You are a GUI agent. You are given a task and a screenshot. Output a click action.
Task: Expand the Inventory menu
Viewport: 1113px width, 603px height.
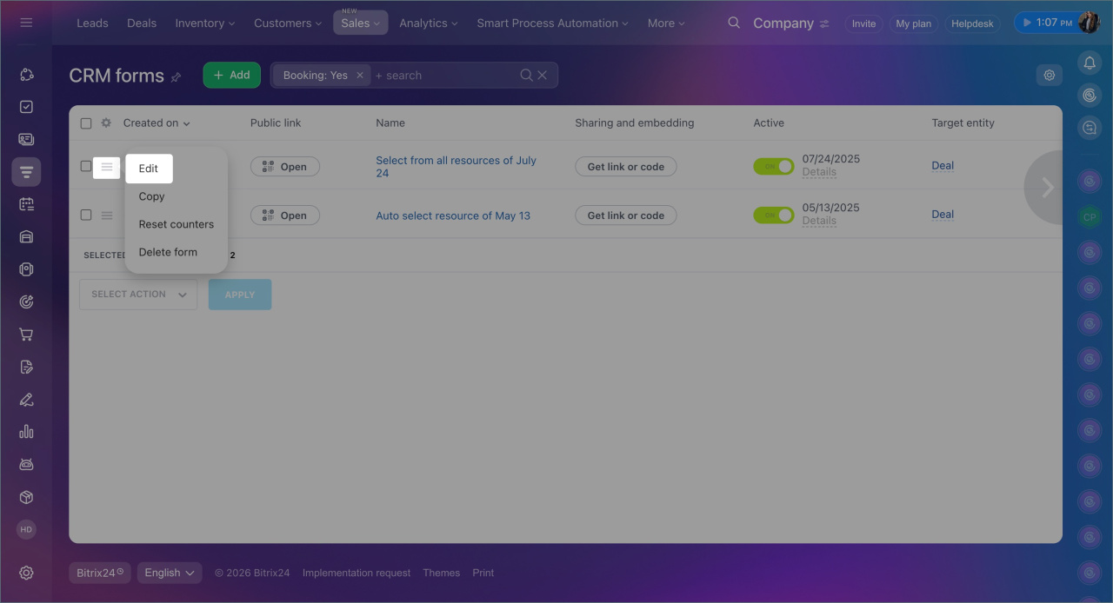pyautogui.click(x=204, y=23)
